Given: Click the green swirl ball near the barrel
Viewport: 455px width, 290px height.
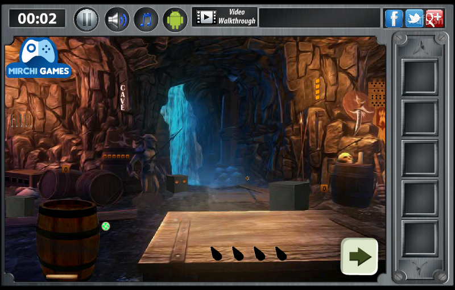Looking at the screenshot, I should pyautogui.click(x=106, y=226).
